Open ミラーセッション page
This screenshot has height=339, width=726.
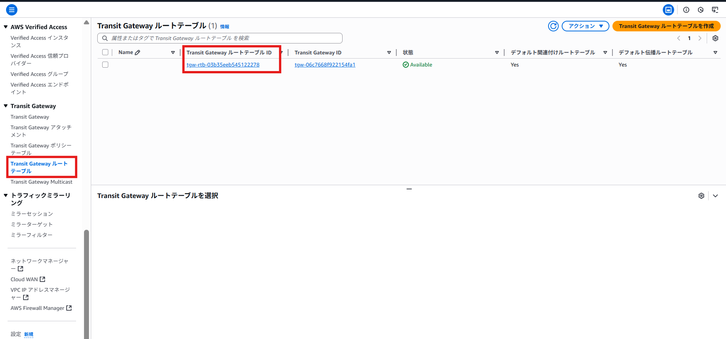[32, 214]
